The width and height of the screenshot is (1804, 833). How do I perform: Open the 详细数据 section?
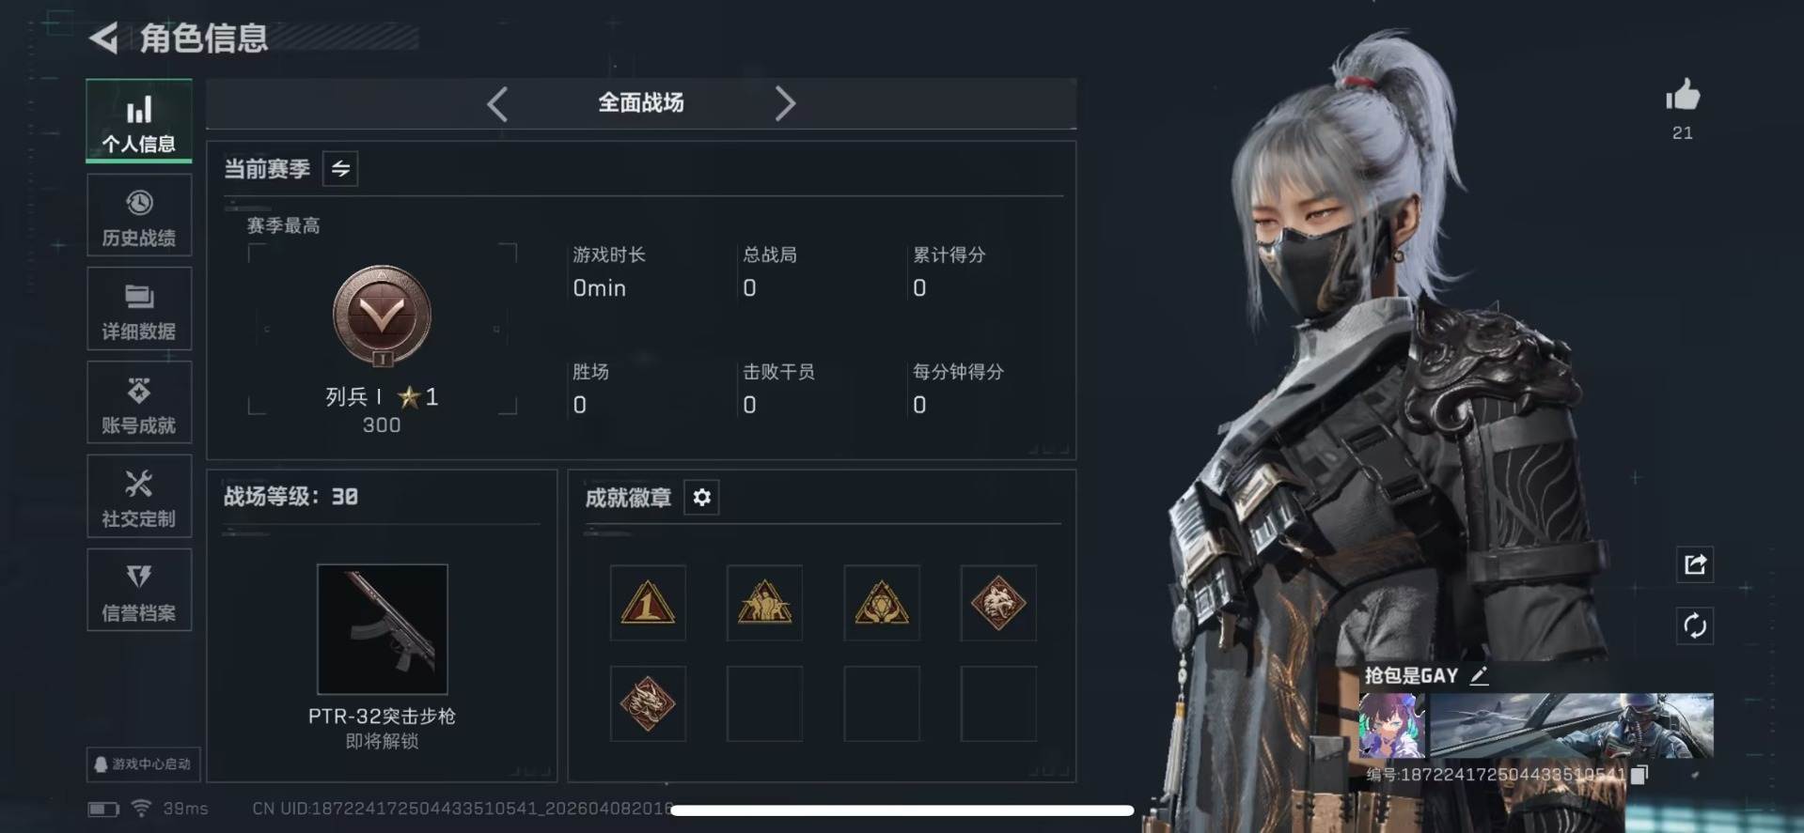point(139,309)
